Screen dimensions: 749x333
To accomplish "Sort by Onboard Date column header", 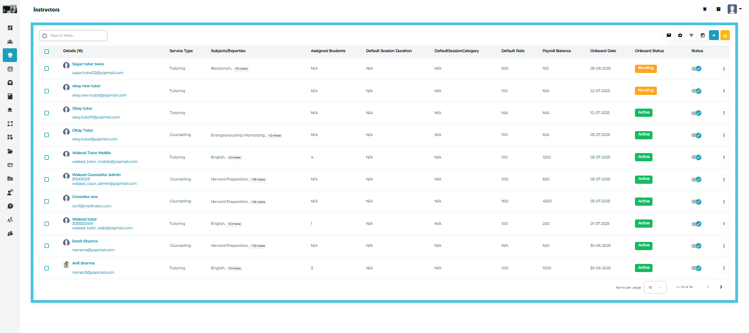I will point(603,51).
